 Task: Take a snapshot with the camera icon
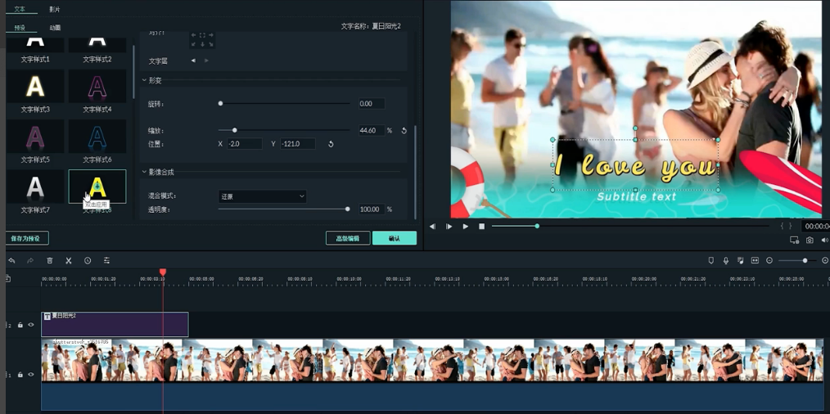click(x=810, y=241)
